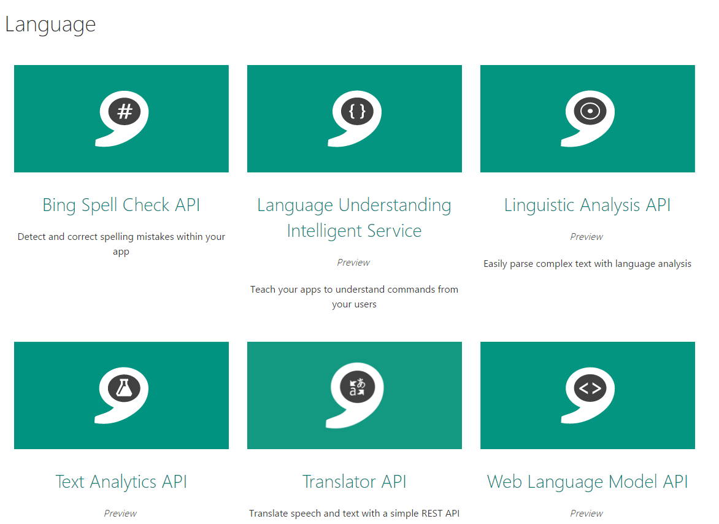Click "Translate speech and text" description
The image size is (719, 524).
(x=354, y=514)
